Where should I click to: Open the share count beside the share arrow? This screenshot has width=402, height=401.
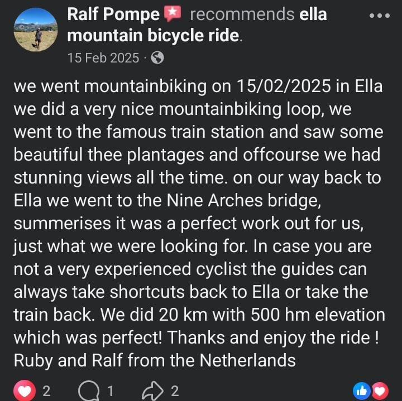[x=174, y=390]
